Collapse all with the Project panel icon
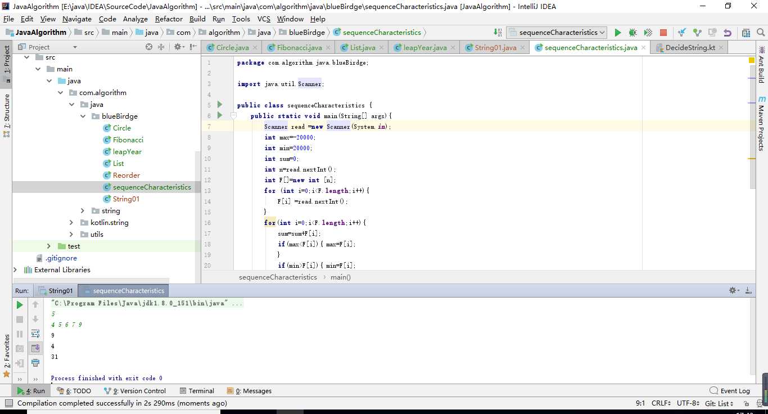The height and width of the screenshot is (414, 768). pyautogui.click(x=161, y=47)
